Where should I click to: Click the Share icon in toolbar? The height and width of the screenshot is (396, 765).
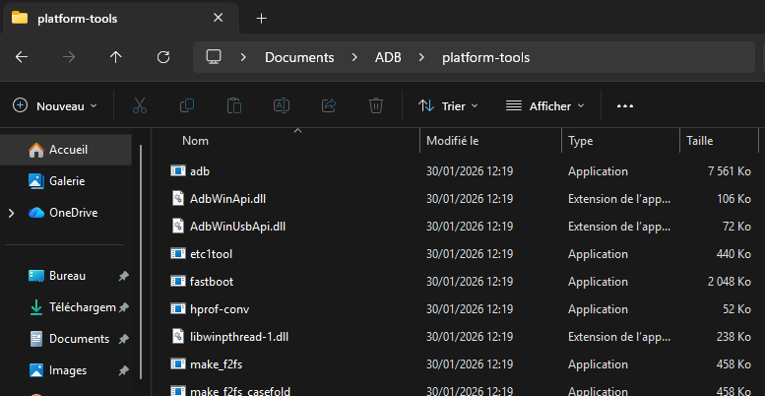tap(329, 106)
